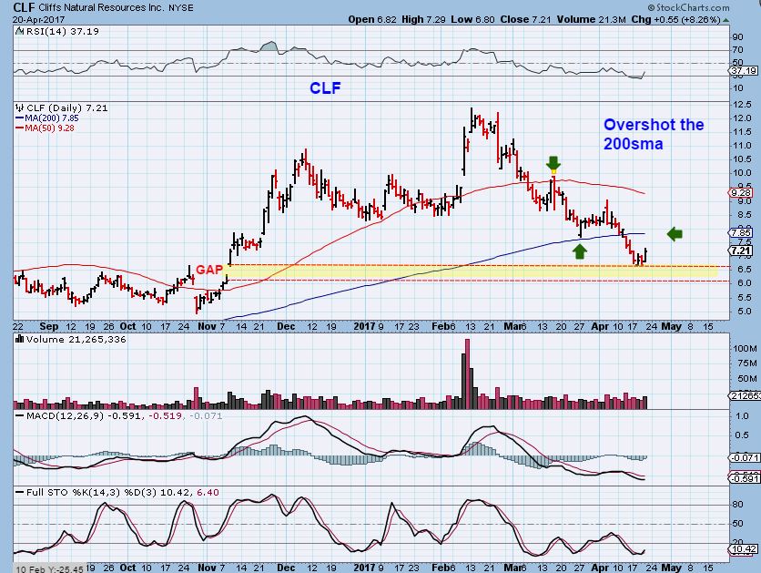
Task: Click 'Apr' on the stochastic panel date axis
Action: pos(600,568)
